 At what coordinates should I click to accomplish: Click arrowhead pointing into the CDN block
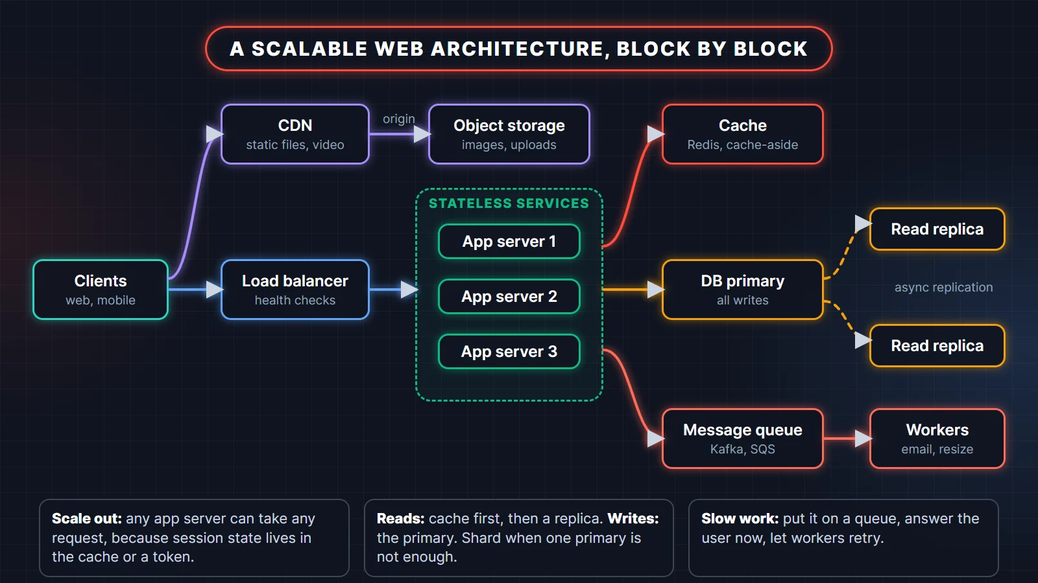click(214, 134)
